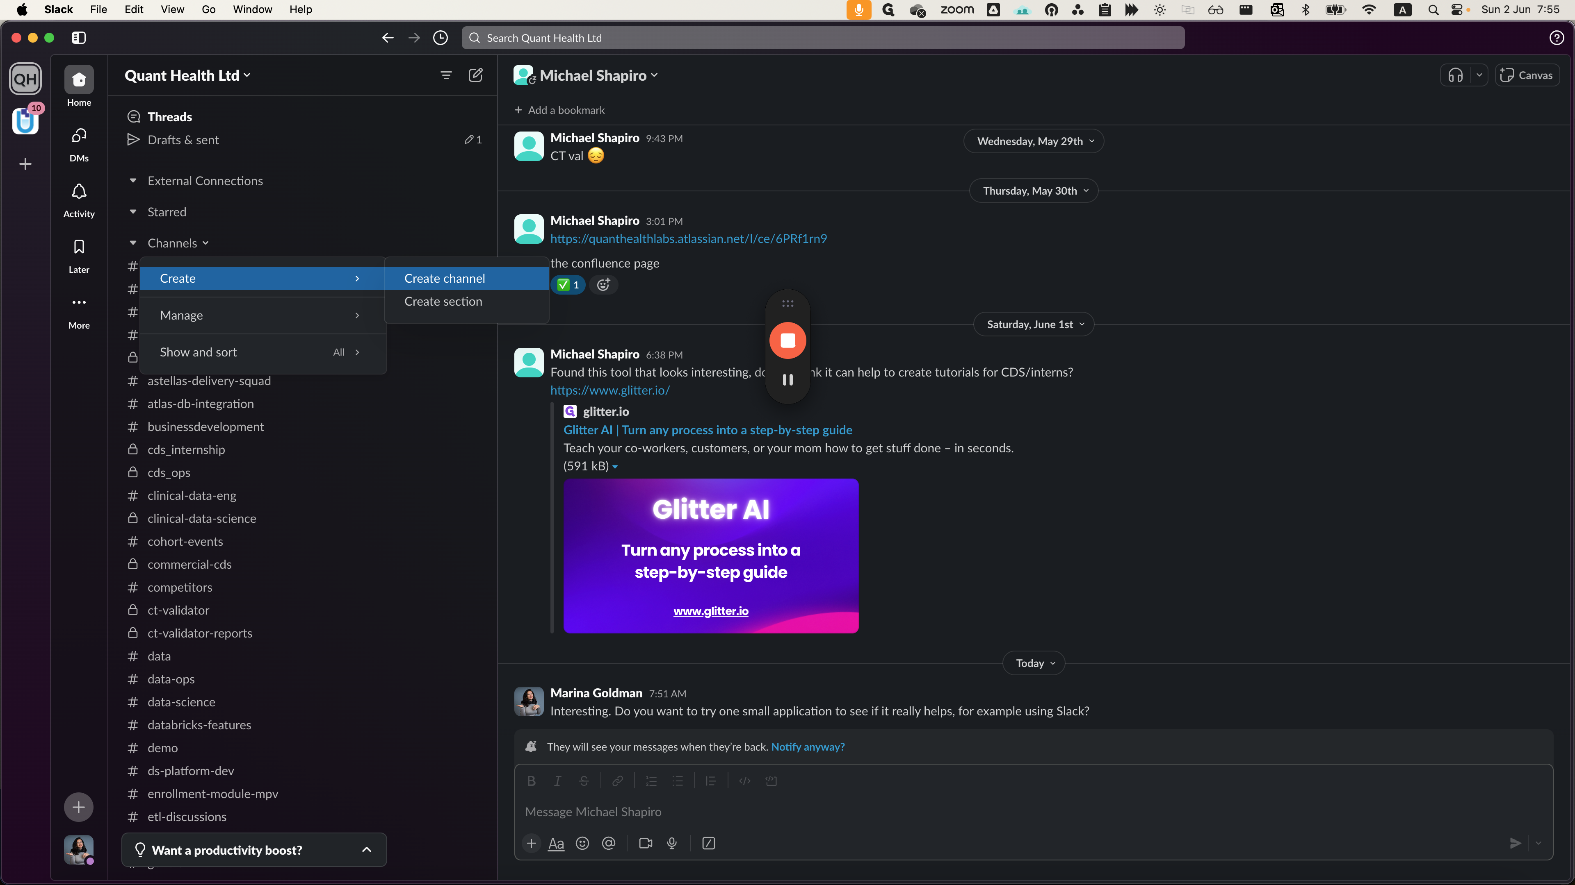Click the Notify anyway? link
The width and height of the screenshot is (1575, 885).
pyautogui.click(x=808, y=747)
